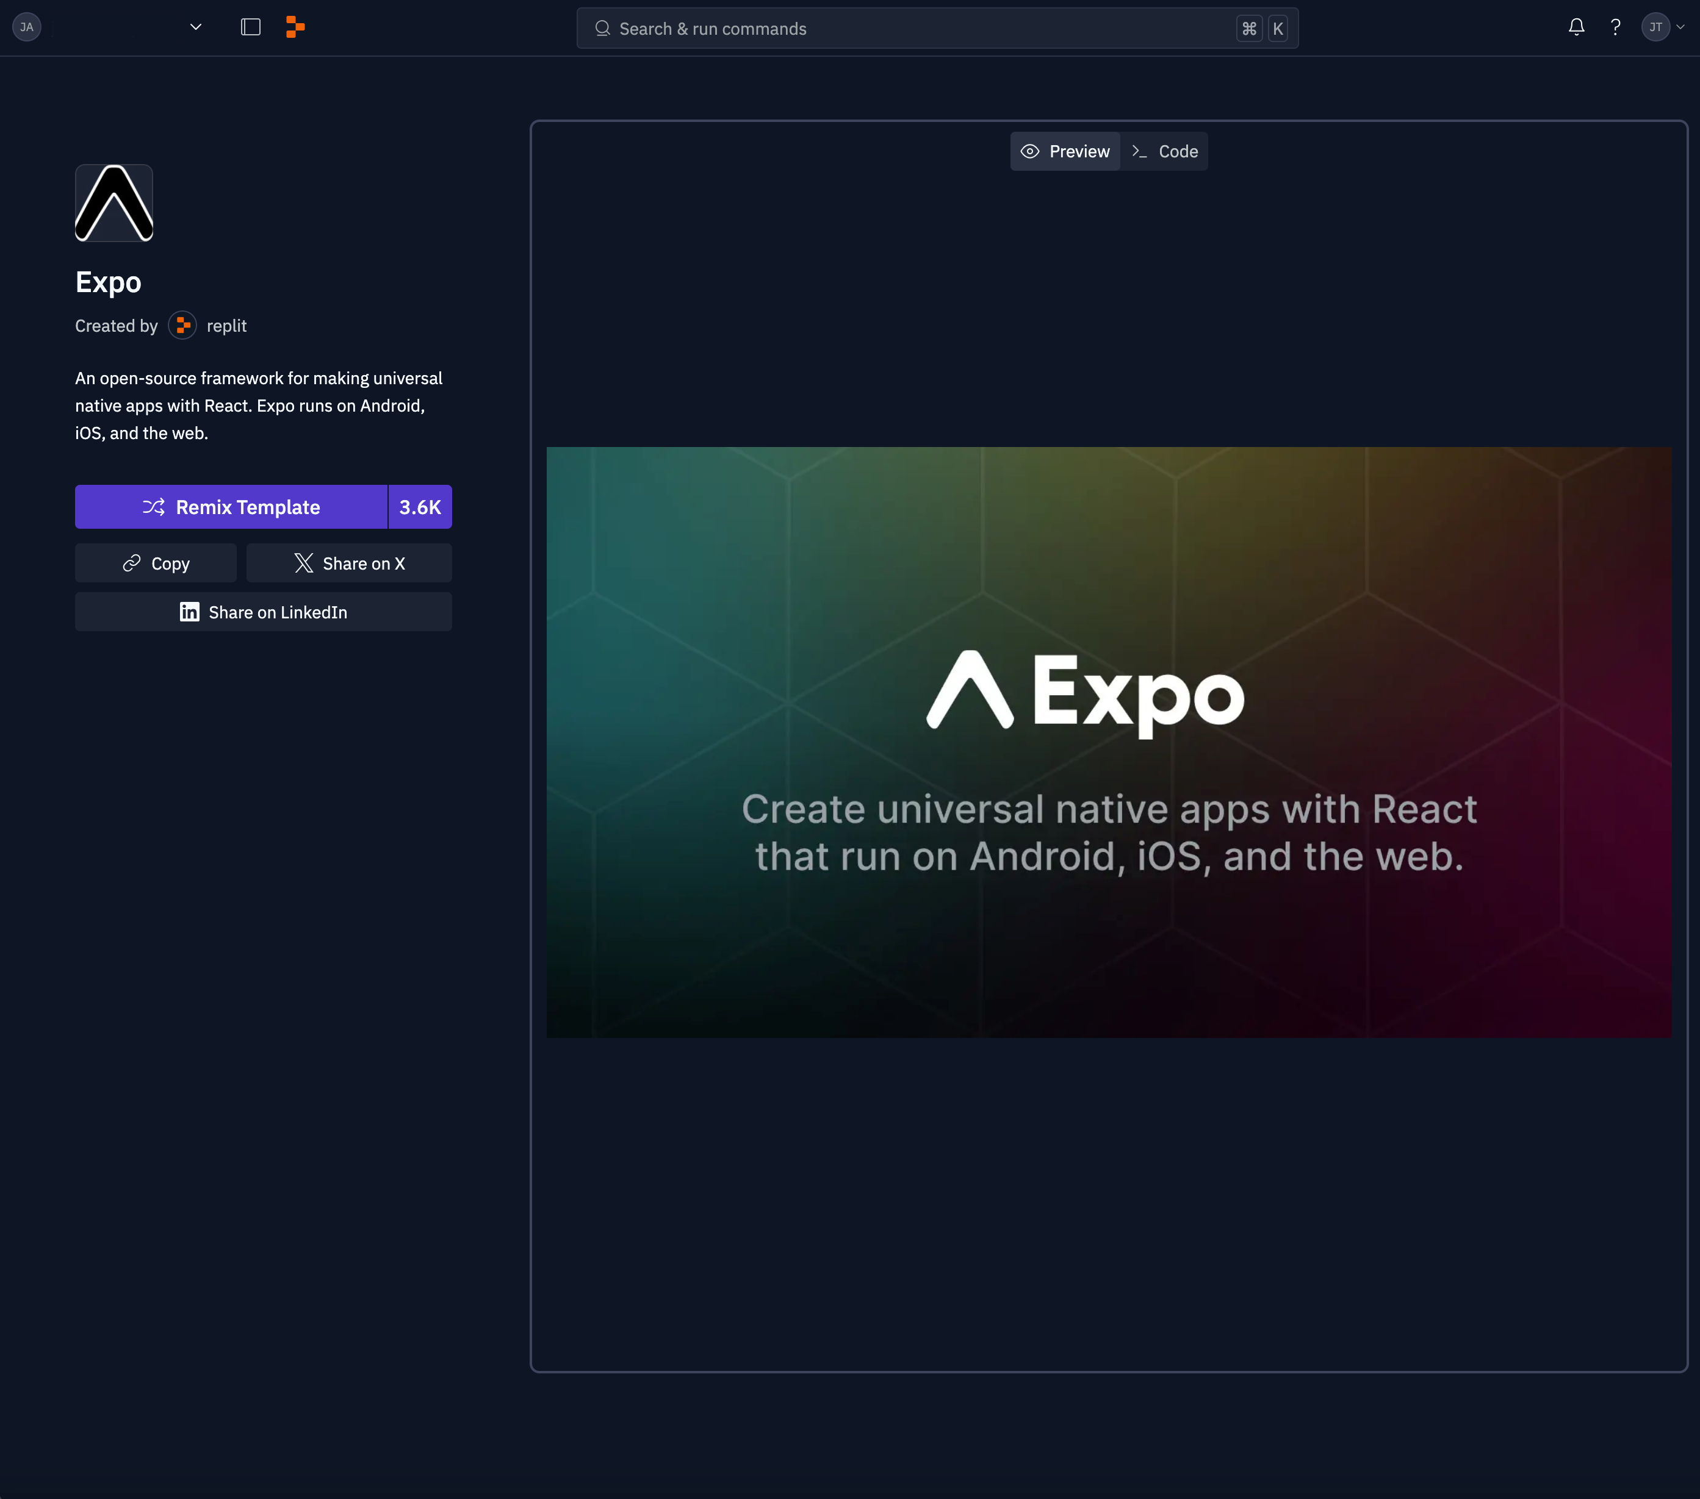Click the 3.6K remix count
The image size is (1700, 1499).
[420, 507]
